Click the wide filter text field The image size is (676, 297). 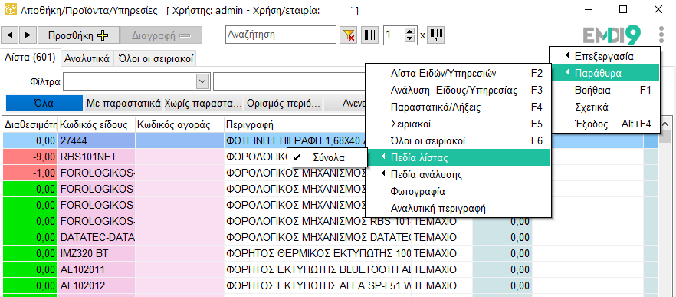coord(289,81)
